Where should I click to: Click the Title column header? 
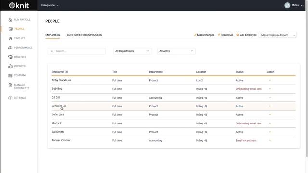[x=115, y=72]
